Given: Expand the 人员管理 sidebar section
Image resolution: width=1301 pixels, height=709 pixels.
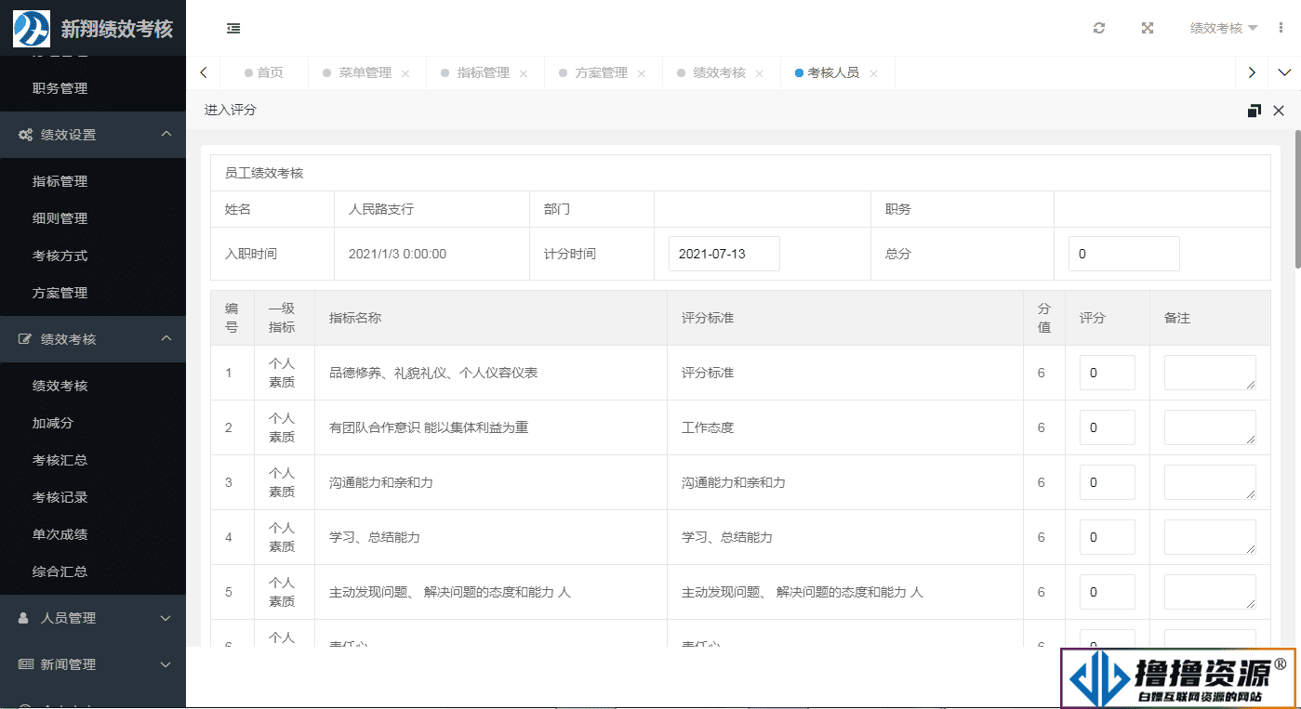Looking at the screenshot, I should pos(166,618).
